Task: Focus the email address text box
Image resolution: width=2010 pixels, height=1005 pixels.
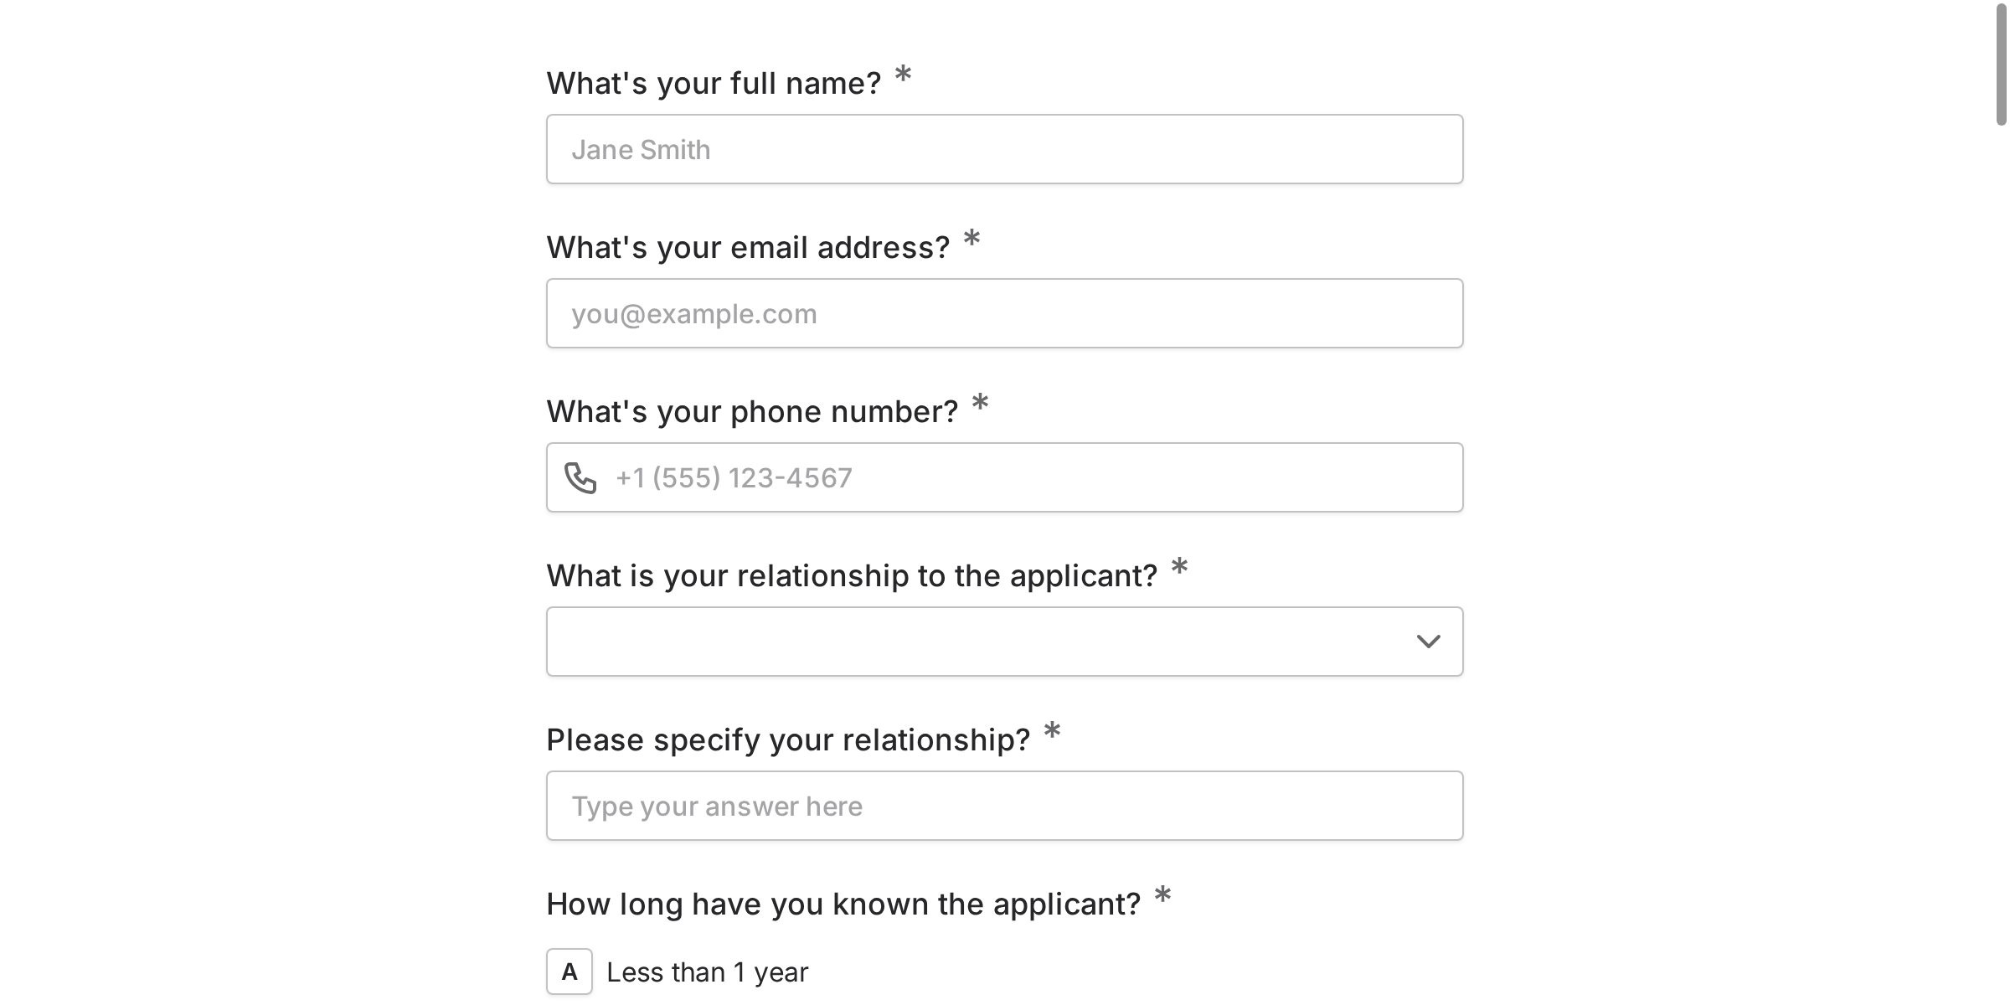Action: 1005,313
